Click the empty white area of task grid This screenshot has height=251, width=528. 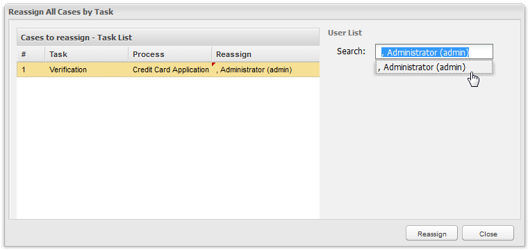click(x=168, y=148)
